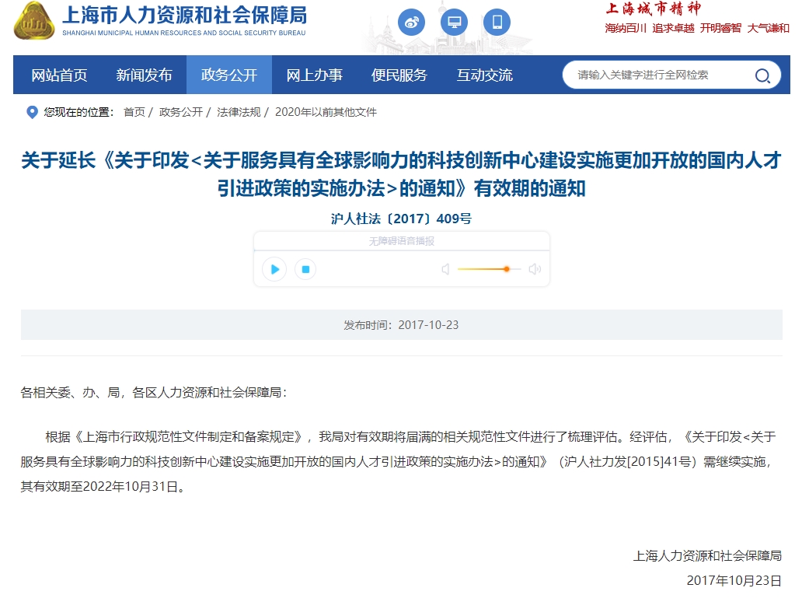Screen dimensions: 802x609
Task: Open 2020年以前其他文件 in the breadcrumb
Action: [x=326, y=112]
